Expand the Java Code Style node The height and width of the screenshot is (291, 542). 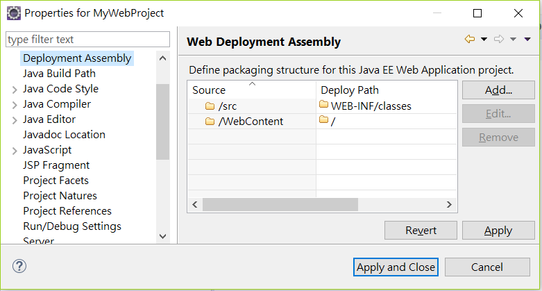coord(15,90)
